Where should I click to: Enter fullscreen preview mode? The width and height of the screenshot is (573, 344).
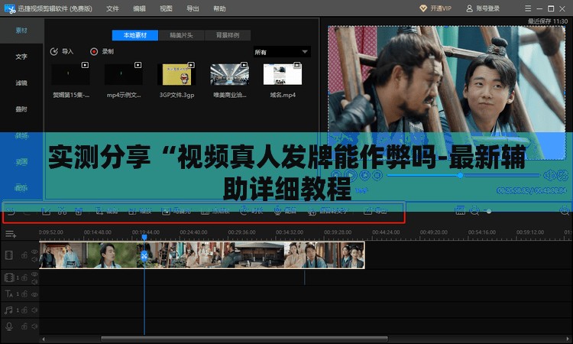pyautogui.click(x=563, y=176)
